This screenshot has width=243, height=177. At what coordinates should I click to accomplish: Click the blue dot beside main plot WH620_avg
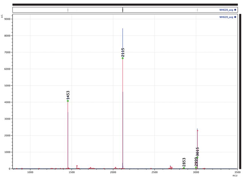tap(235, 17)
